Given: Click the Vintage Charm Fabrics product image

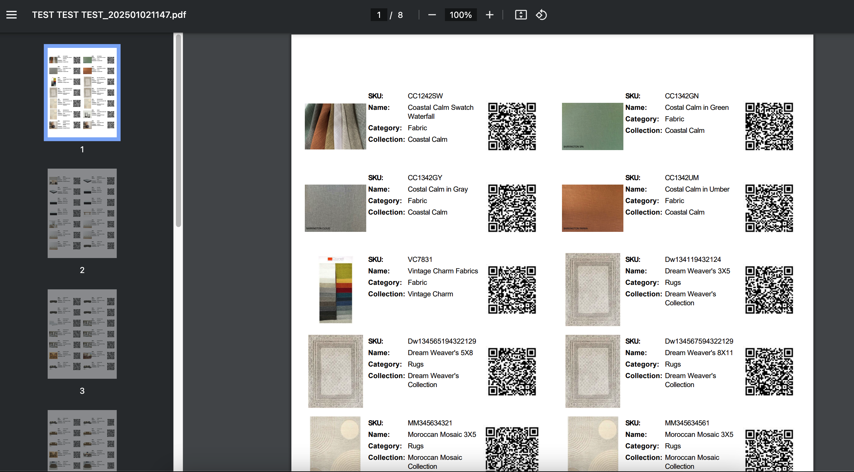Looking at the screenshot, I should [x=335, y=290].
